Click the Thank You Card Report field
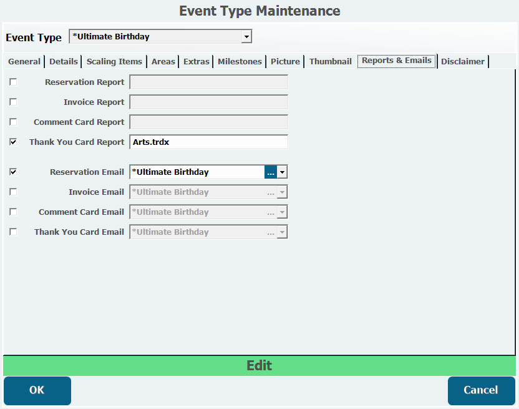The image size is (519, 409). pos(208,142)
